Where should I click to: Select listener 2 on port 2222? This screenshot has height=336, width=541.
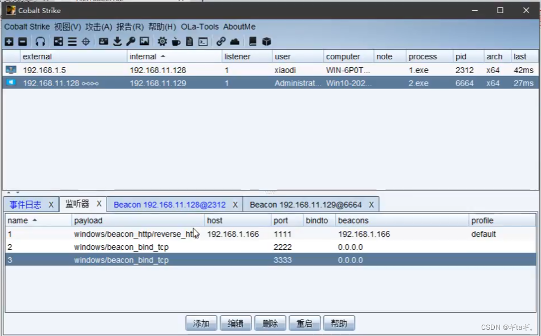pos(270,247)
